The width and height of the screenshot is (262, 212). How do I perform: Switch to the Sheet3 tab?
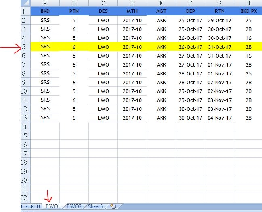(95, 206)
